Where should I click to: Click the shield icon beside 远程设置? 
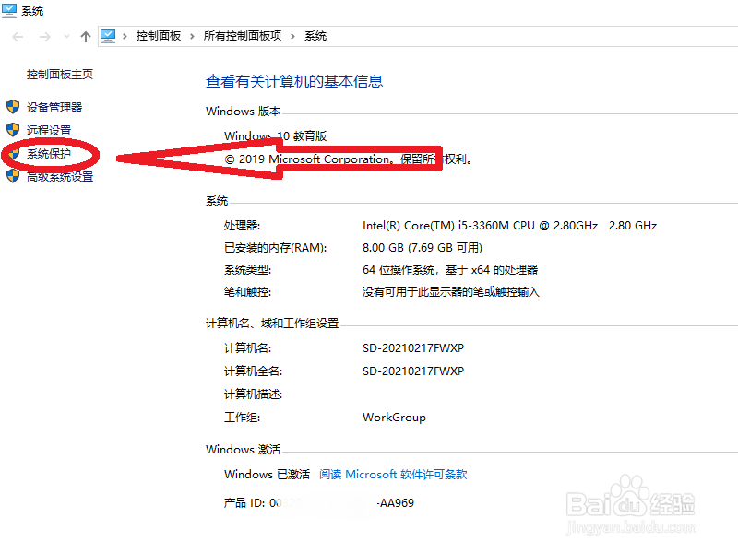click(x=11, y=130)
